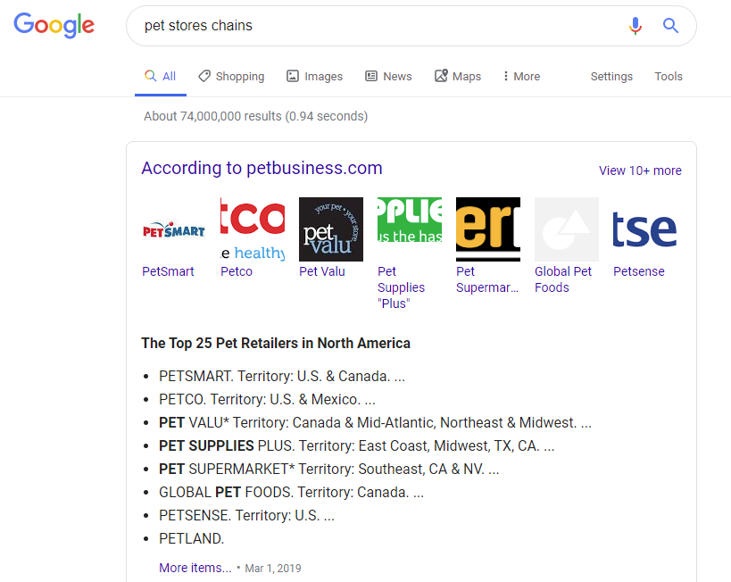Image resolution: width=731 pixels, height=582 pixels.
Task: Click the Pet Valu logo thumbnail
Action: coord(331,229)
